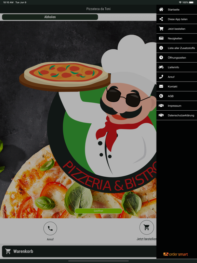Open Lieferinfo menu entry
This screenshot has height=263, width=197.
pyautogui.click(x=177, y=67)
